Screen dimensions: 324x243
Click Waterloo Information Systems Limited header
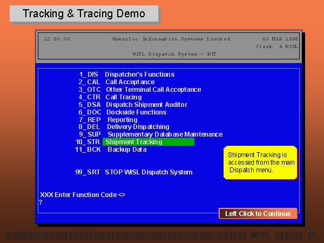coord(171,39)
